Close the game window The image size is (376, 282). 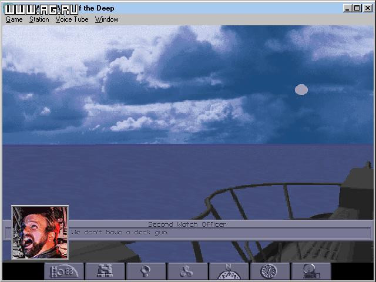pyautogui.click(x=368, y=8)
